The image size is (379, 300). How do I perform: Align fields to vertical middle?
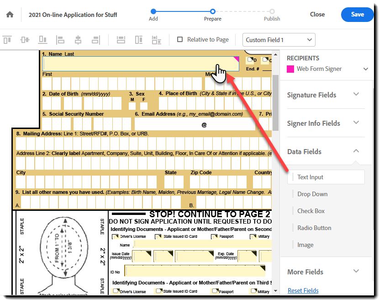25,40
